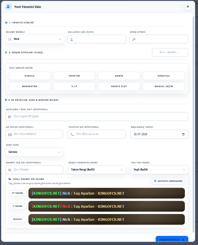
Task: Click the phone icon in Telefon No field
Action: pyautogui.click(x=72, y=134)
